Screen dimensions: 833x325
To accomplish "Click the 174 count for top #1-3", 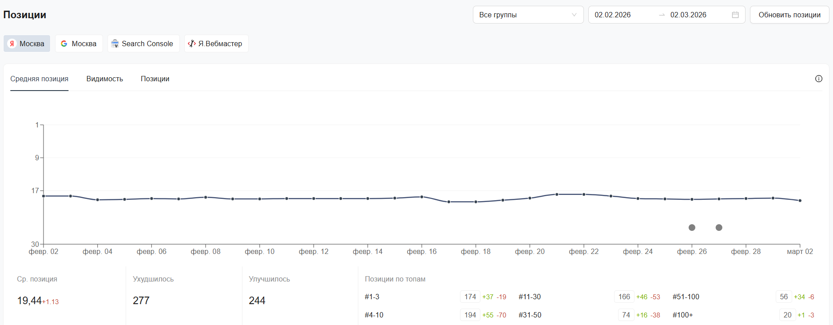I will coord(470,297).
